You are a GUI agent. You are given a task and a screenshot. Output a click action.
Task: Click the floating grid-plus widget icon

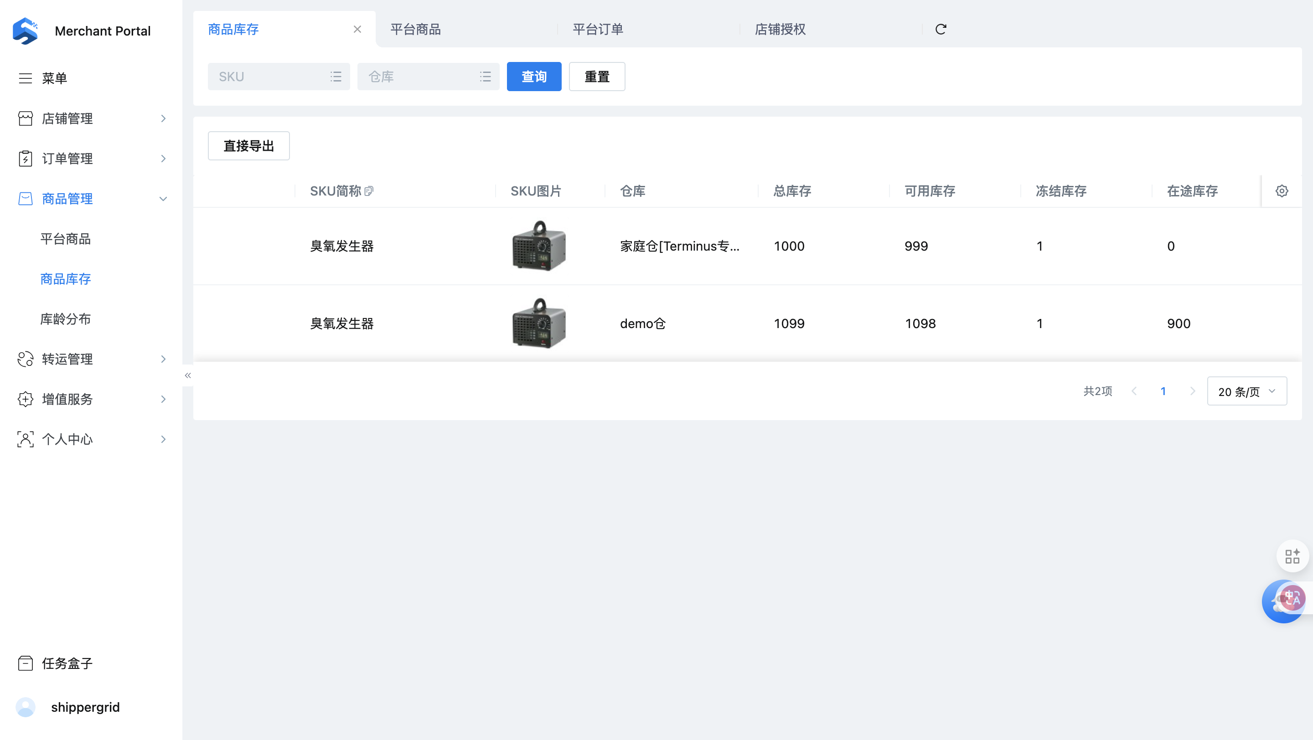1292,556
